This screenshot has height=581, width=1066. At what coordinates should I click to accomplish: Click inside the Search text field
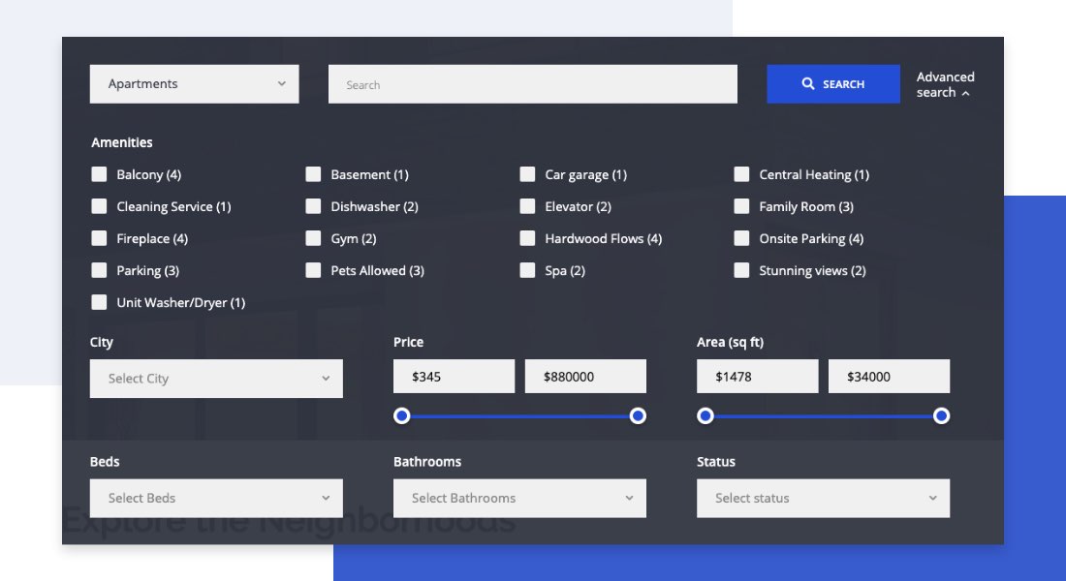pos(533,84)
